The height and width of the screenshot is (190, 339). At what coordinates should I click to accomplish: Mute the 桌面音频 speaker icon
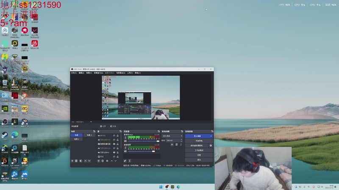(x=125, y=151)
